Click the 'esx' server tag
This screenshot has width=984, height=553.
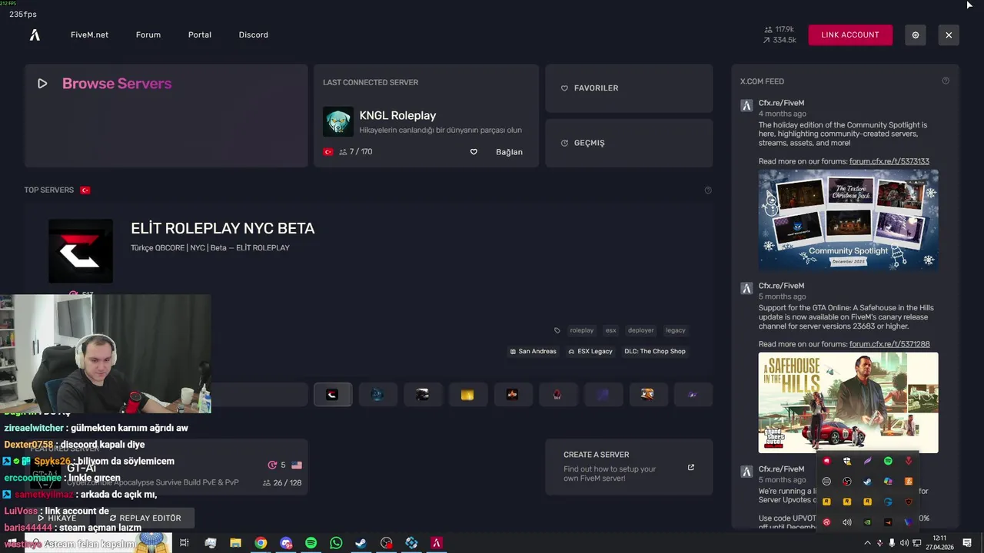[611, 330]
